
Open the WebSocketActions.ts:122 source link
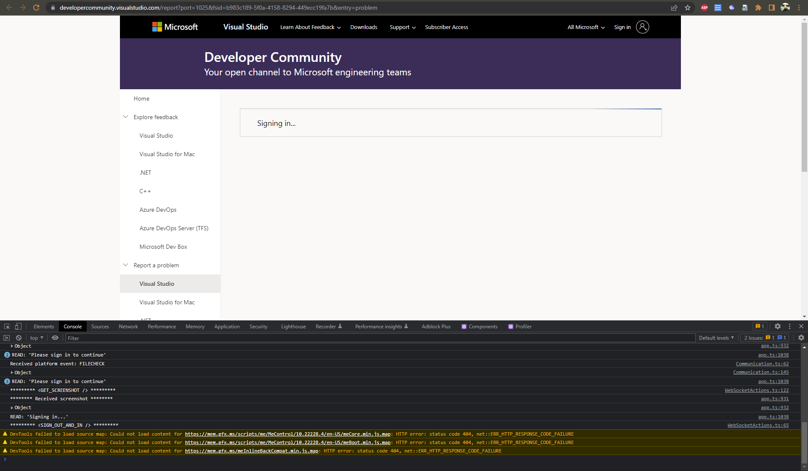[x=757, y=390]
